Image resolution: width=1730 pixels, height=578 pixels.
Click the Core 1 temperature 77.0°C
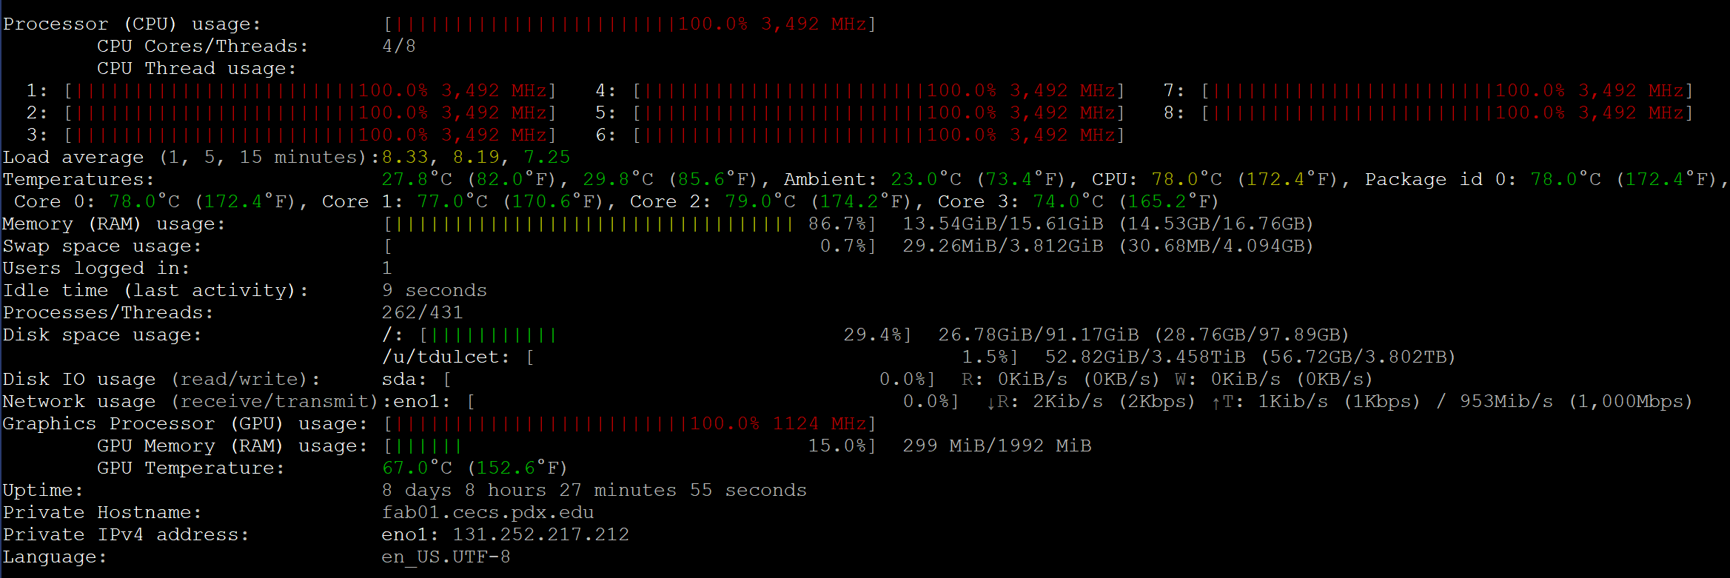coord(452,201)
